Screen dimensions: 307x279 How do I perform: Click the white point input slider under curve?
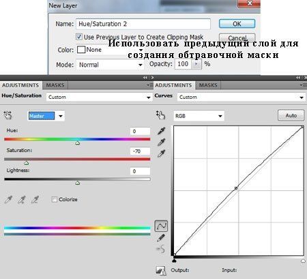(303, 261)
